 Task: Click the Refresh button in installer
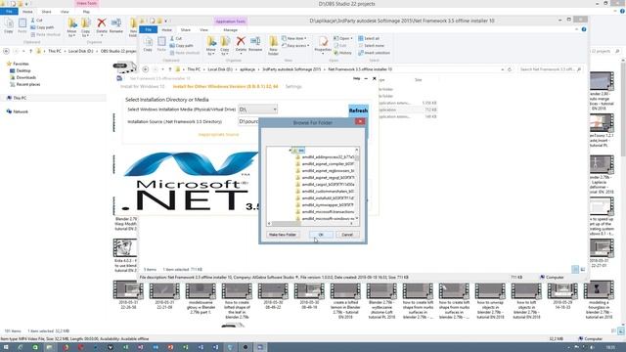click(x=358, y=110)
